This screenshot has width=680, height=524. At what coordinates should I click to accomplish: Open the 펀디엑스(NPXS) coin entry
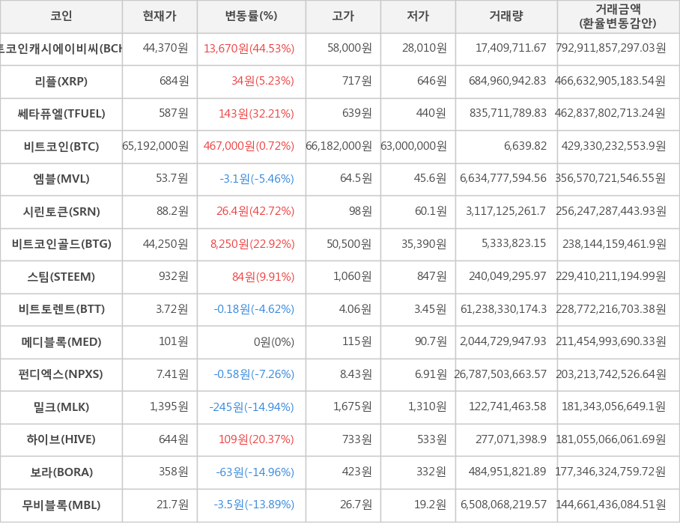[61, 374]
